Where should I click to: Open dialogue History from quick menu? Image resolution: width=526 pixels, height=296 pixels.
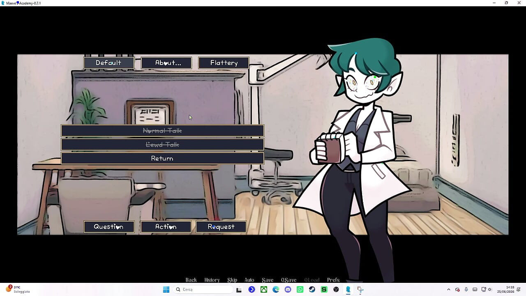[212, 280]
